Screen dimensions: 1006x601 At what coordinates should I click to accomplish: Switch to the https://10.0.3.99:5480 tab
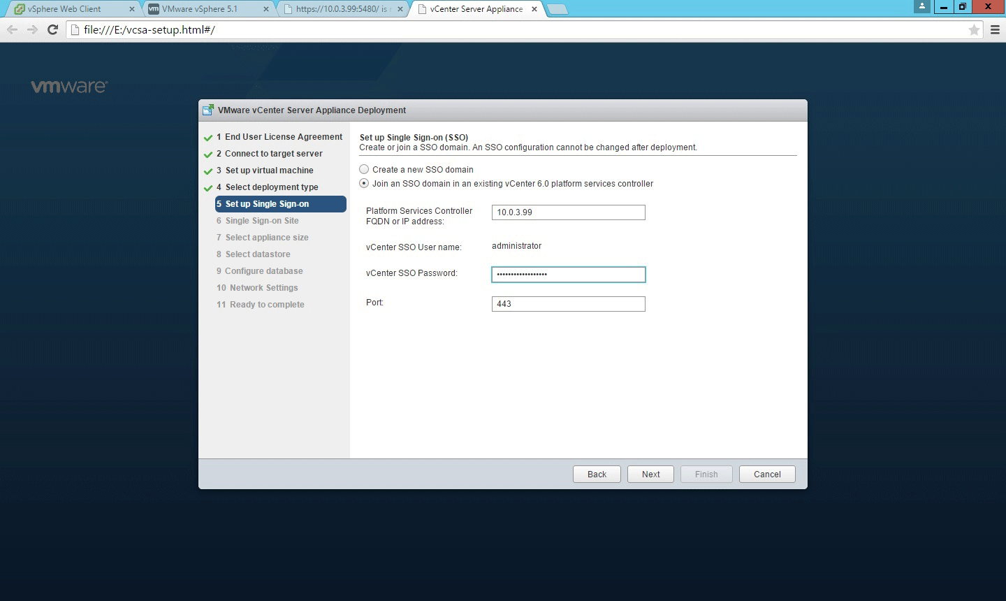click(342, 9)
